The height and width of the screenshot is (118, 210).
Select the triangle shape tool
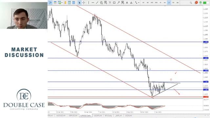click(x=131, y=3)
